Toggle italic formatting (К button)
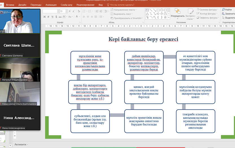235x148 pixels. coord(49,17)
